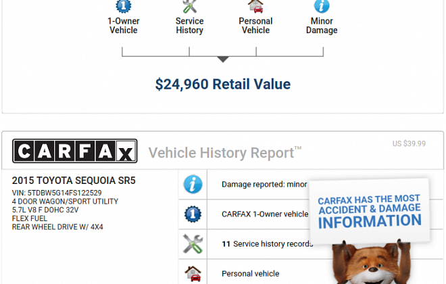Click the Minor Damage info icon at top
The image size is (446, 284).
(322, 6)
